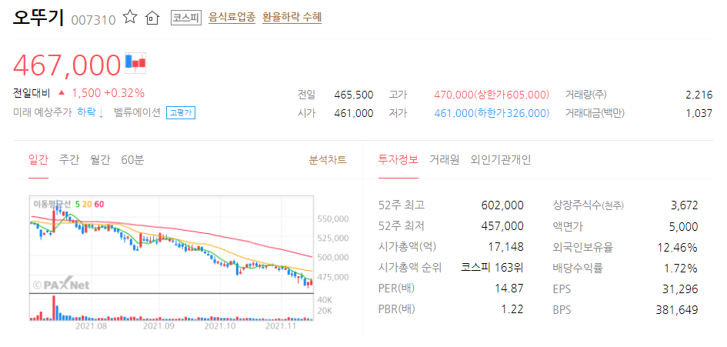Click the 시가 value 461,000
Viewport: 727px width, 347px height.
point(354,113)
